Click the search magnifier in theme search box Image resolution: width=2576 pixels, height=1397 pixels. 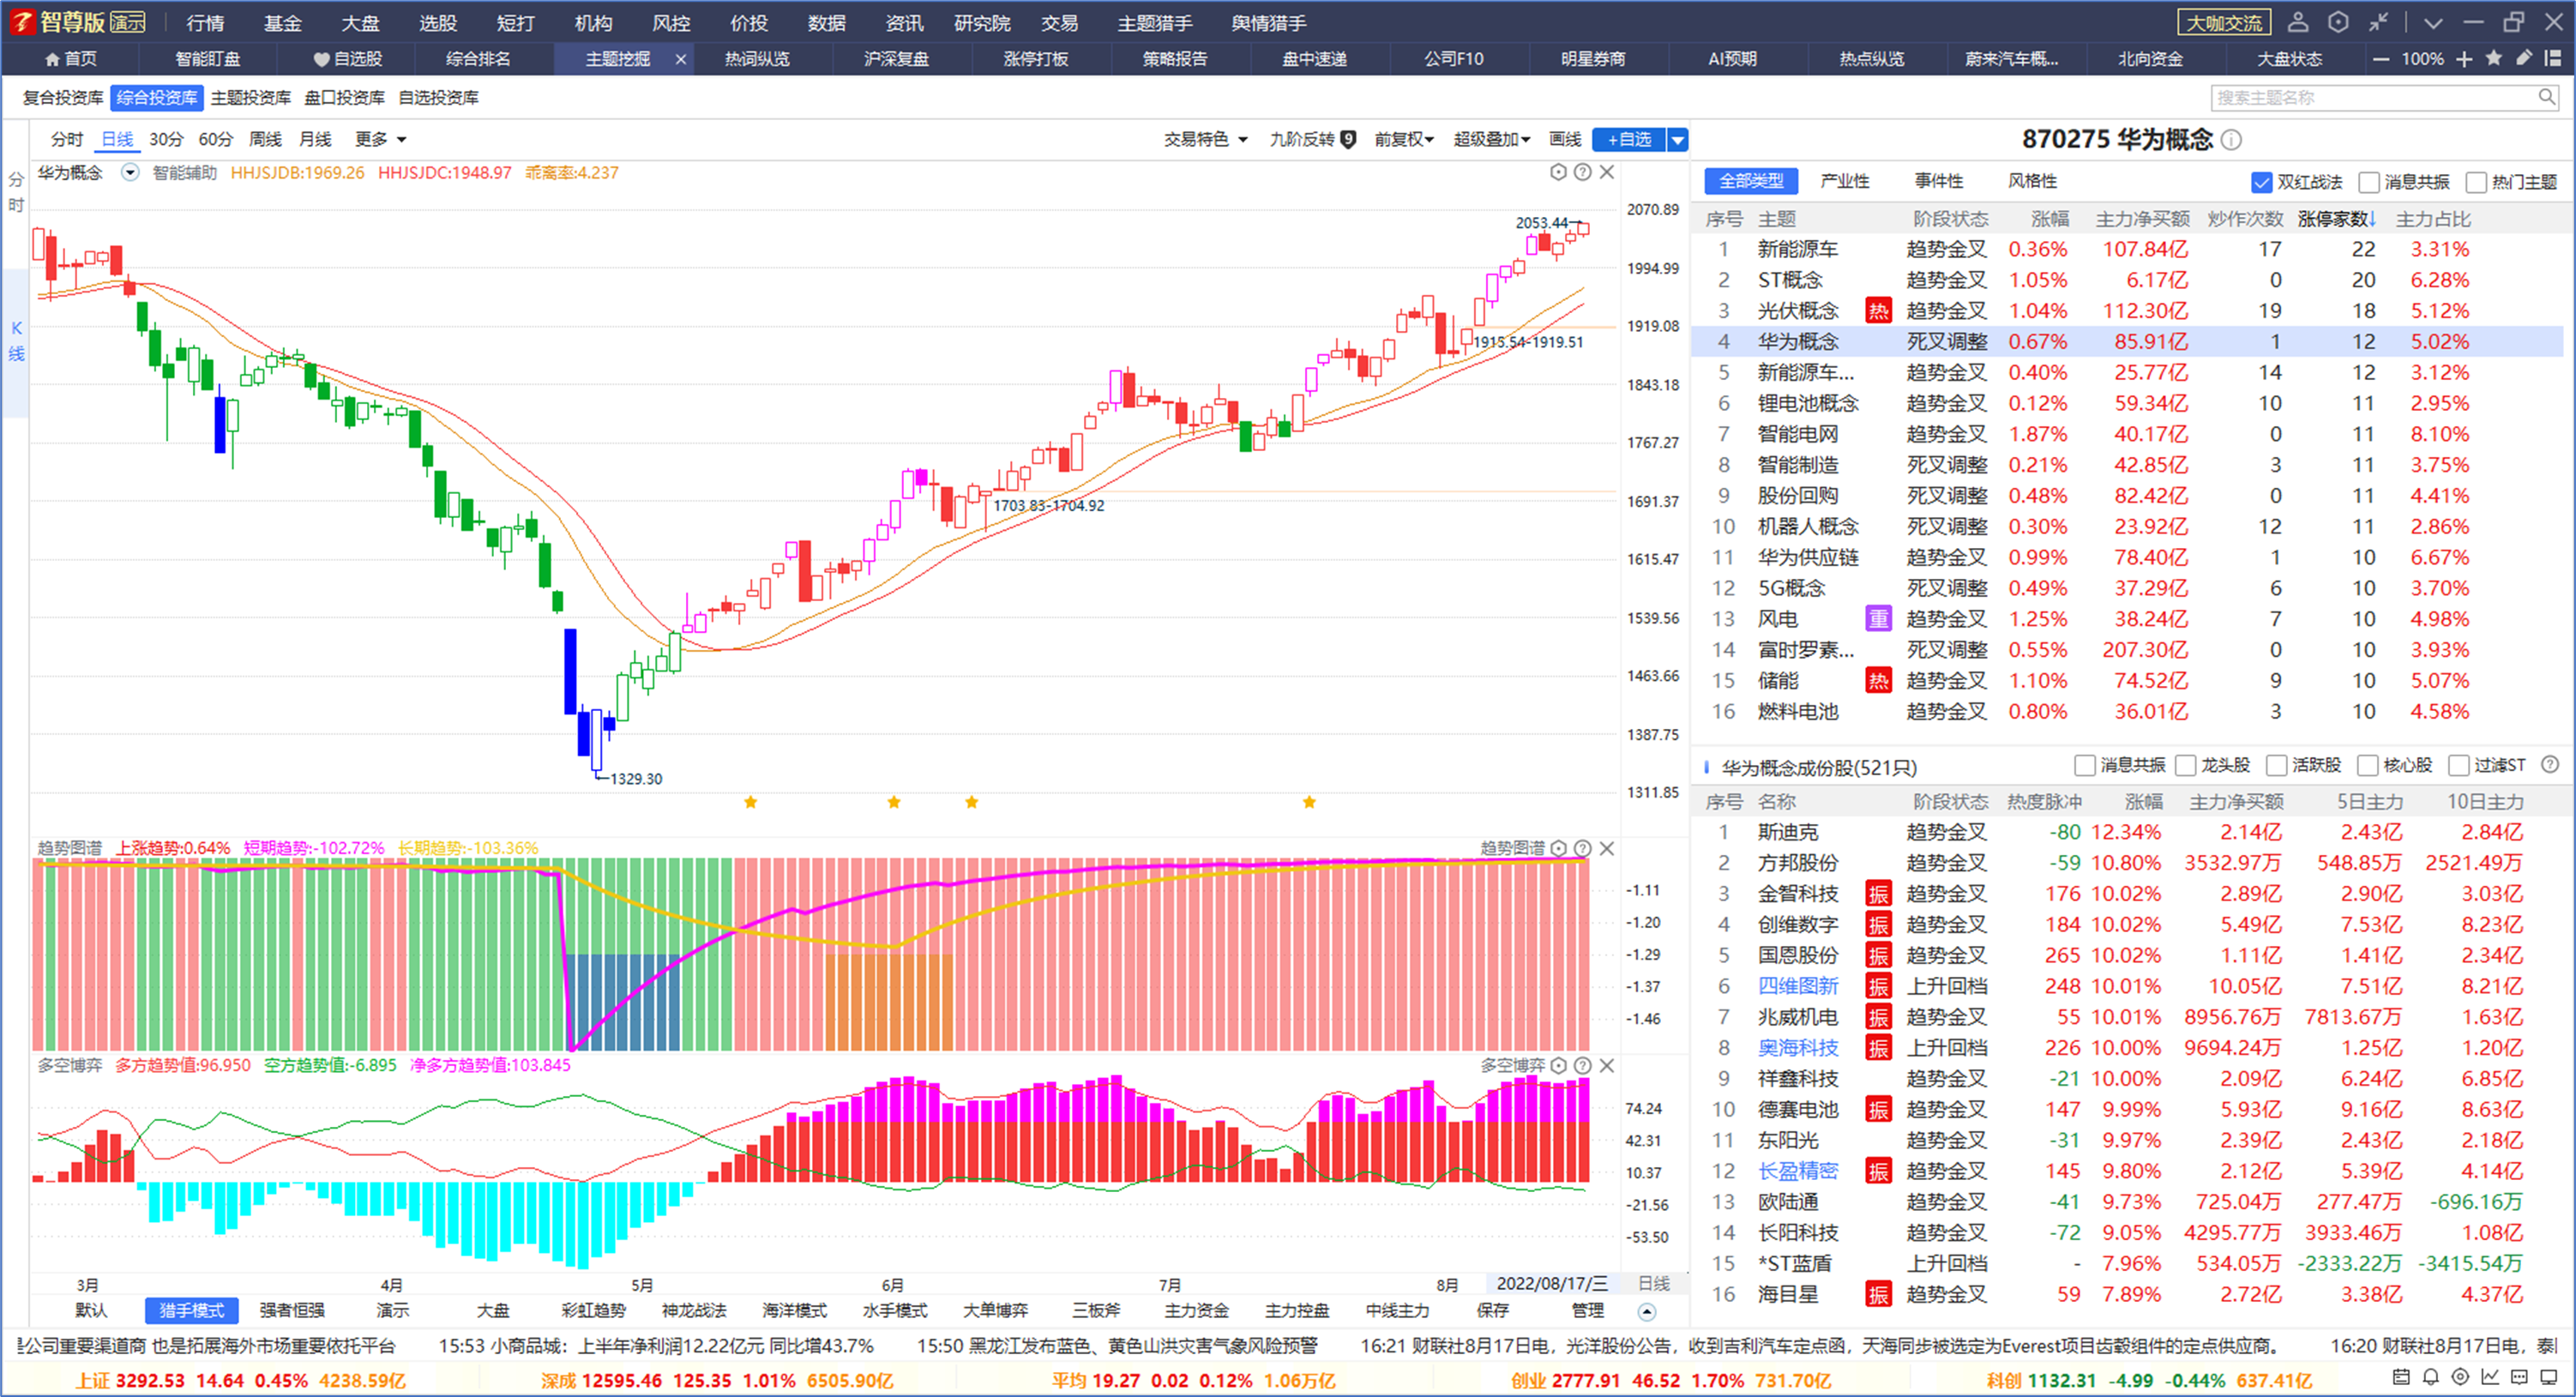point(2546,97)
